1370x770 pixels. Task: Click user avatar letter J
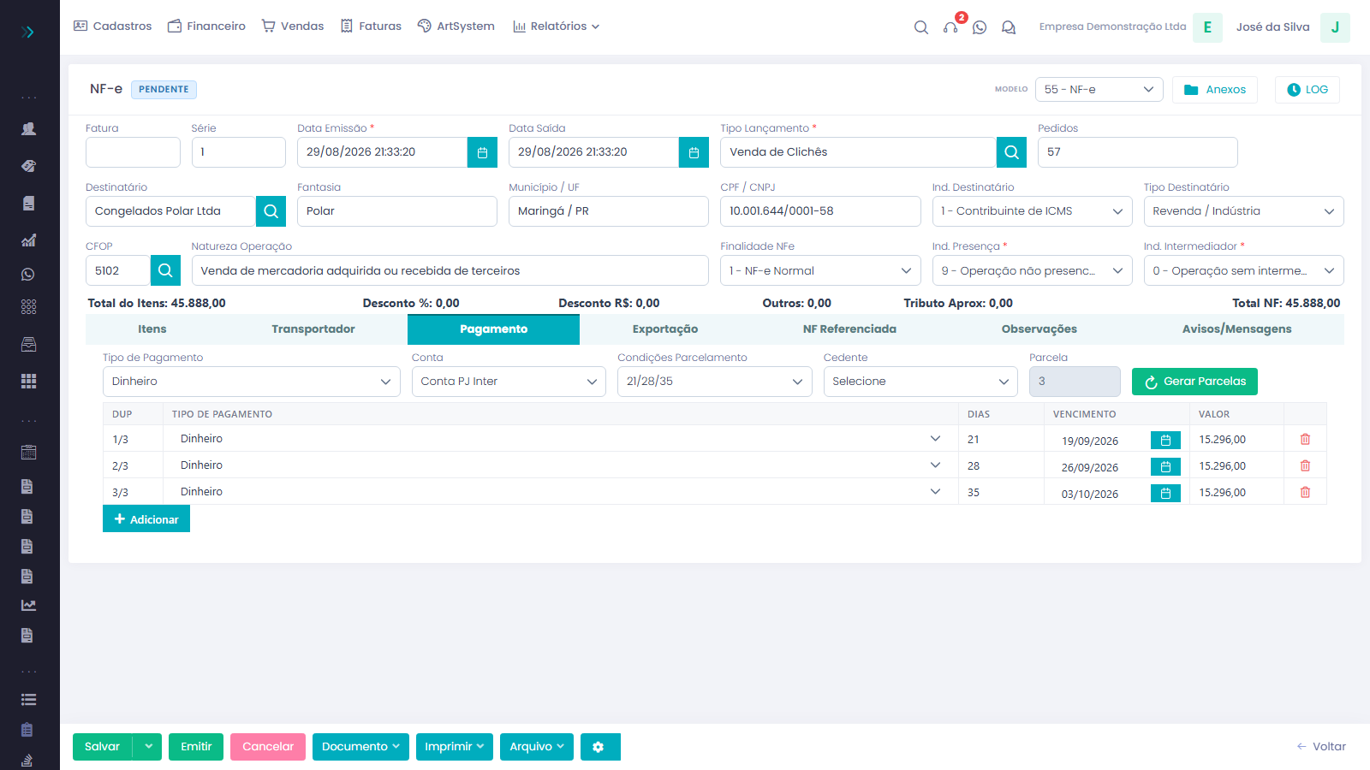point(1335,27)
